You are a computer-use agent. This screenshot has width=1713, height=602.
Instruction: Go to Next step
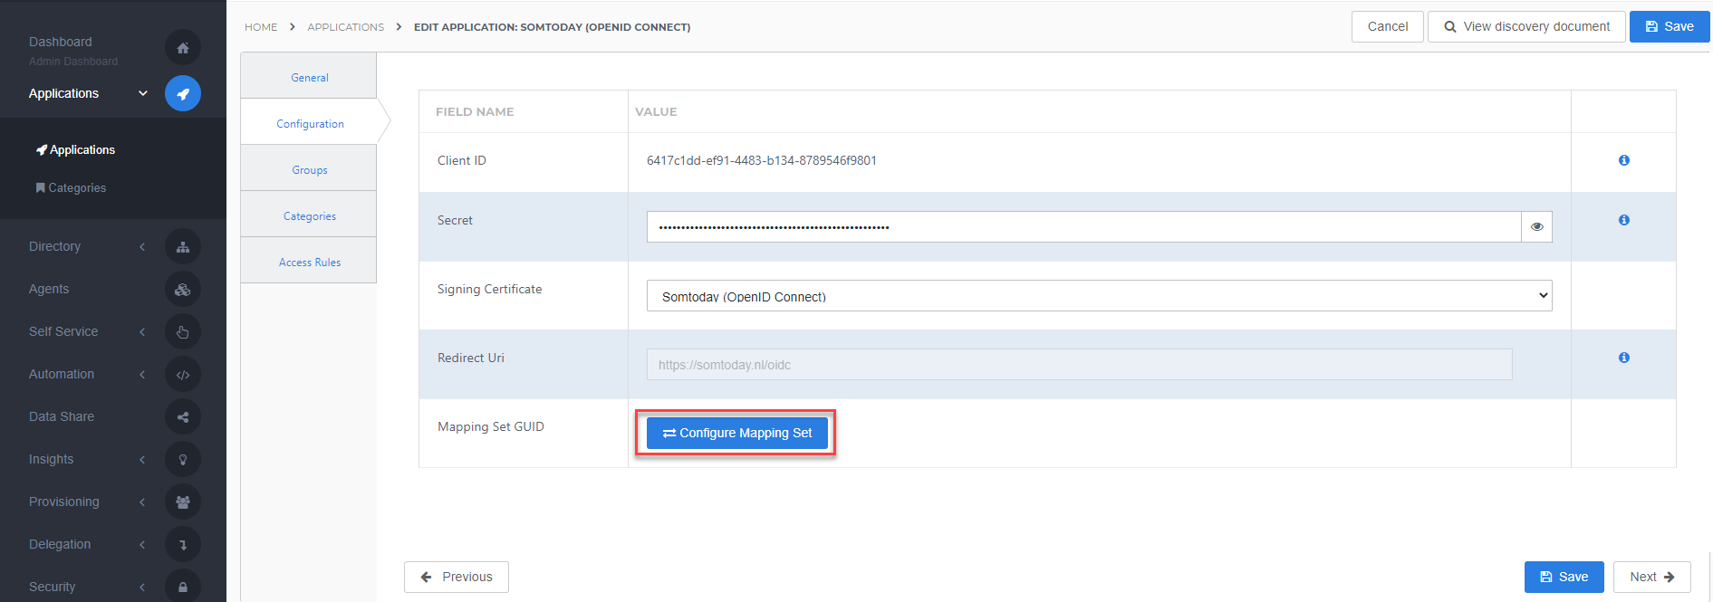pyautogui.click(x=1651, y=577)
